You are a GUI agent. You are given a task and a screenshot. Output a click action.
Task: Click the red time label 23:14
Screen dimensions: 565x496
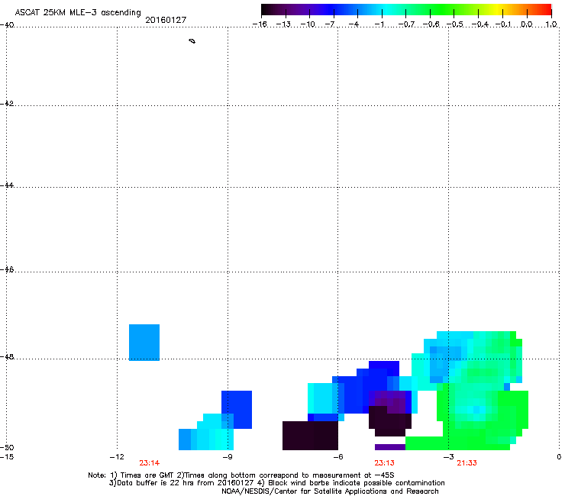coord(150,463)
